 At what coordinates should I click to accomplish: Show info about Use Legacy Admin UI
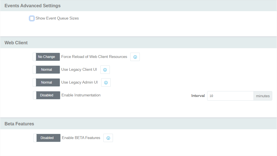pyautogui.click(x=106, y=82)
